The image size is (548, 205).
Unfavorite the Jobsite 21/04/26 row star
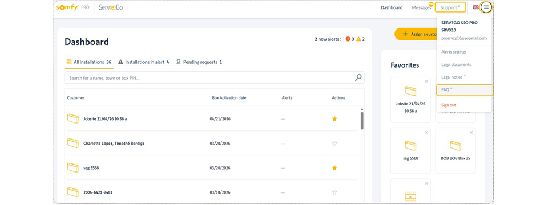tap(335, 118)
